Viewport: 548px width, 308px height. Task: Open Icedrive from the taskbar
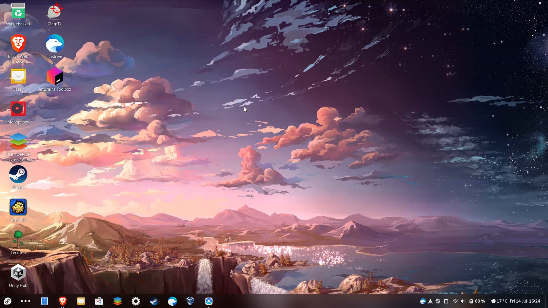[172, 301]
